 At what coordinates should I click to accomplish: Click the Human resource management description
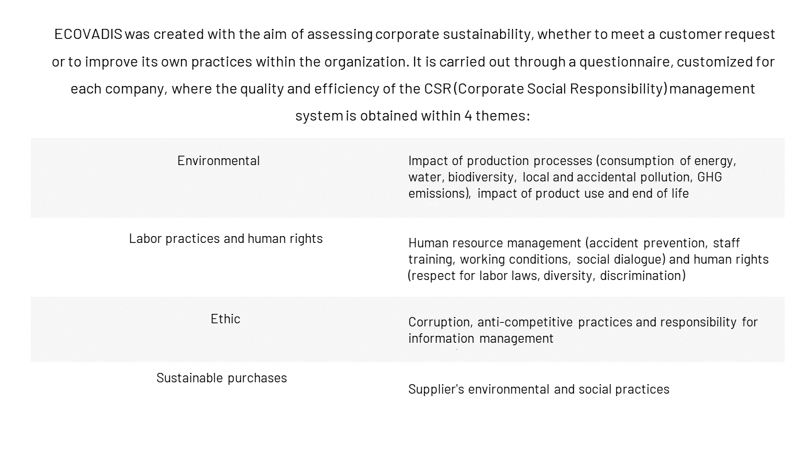coord(589,259)
